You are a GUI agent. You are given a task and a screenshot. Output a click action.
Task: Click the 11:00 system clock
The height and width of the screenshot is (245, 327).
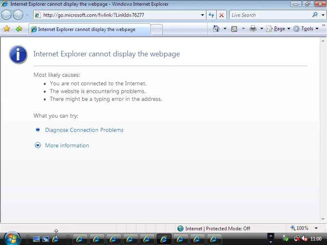(316, 239)
